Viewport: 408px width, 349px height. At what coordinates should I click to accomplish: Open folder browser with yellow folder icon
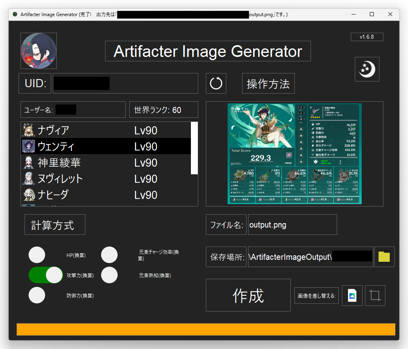click(384, 257)
